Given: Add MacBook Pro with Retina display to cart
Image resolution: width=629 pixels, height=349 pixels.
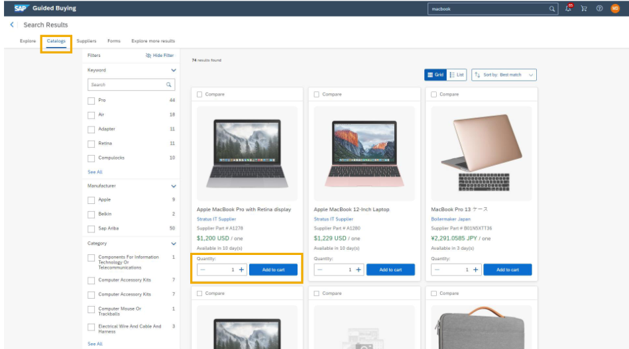Looking at the screenshot, I should [273, 270].
